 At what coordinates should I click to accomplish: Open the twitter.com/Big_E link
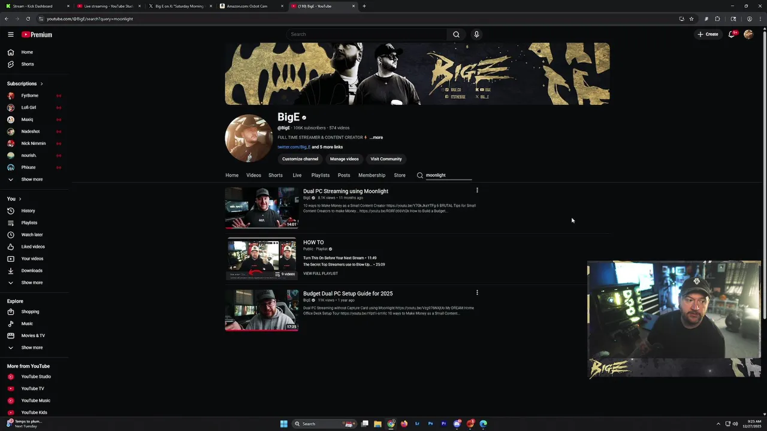[x=294, y=147]
